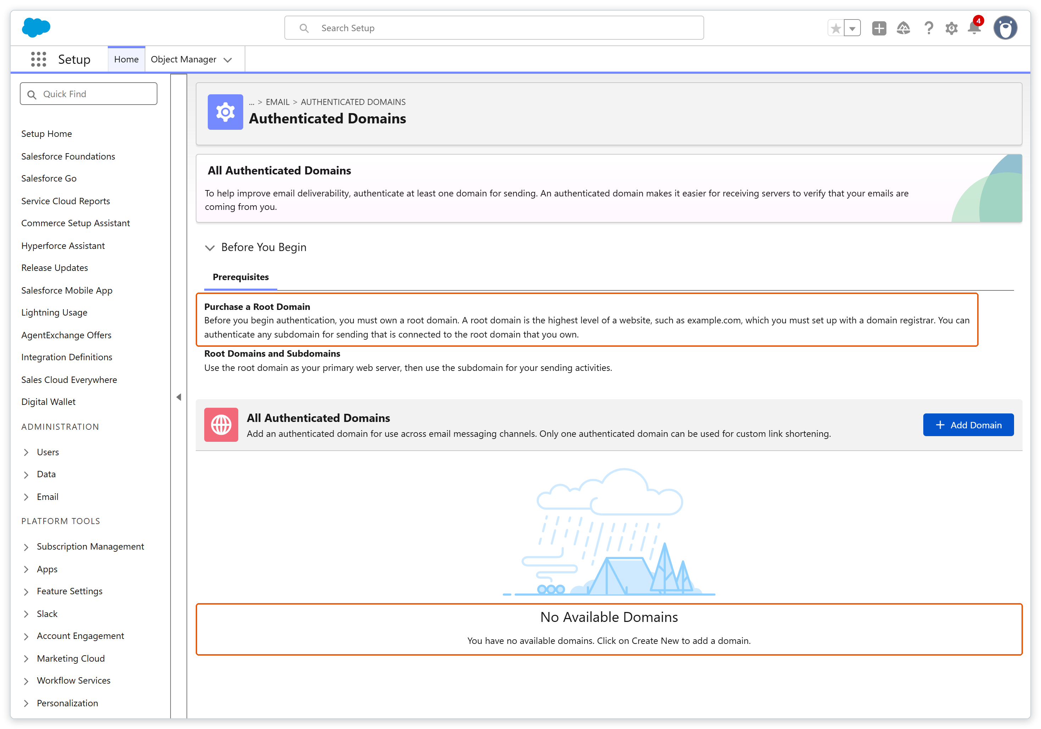Open Lightning Usage in the sidebar
This screenshot has width=1041, height=729.
pyautogui.click(x=54, y=313)
